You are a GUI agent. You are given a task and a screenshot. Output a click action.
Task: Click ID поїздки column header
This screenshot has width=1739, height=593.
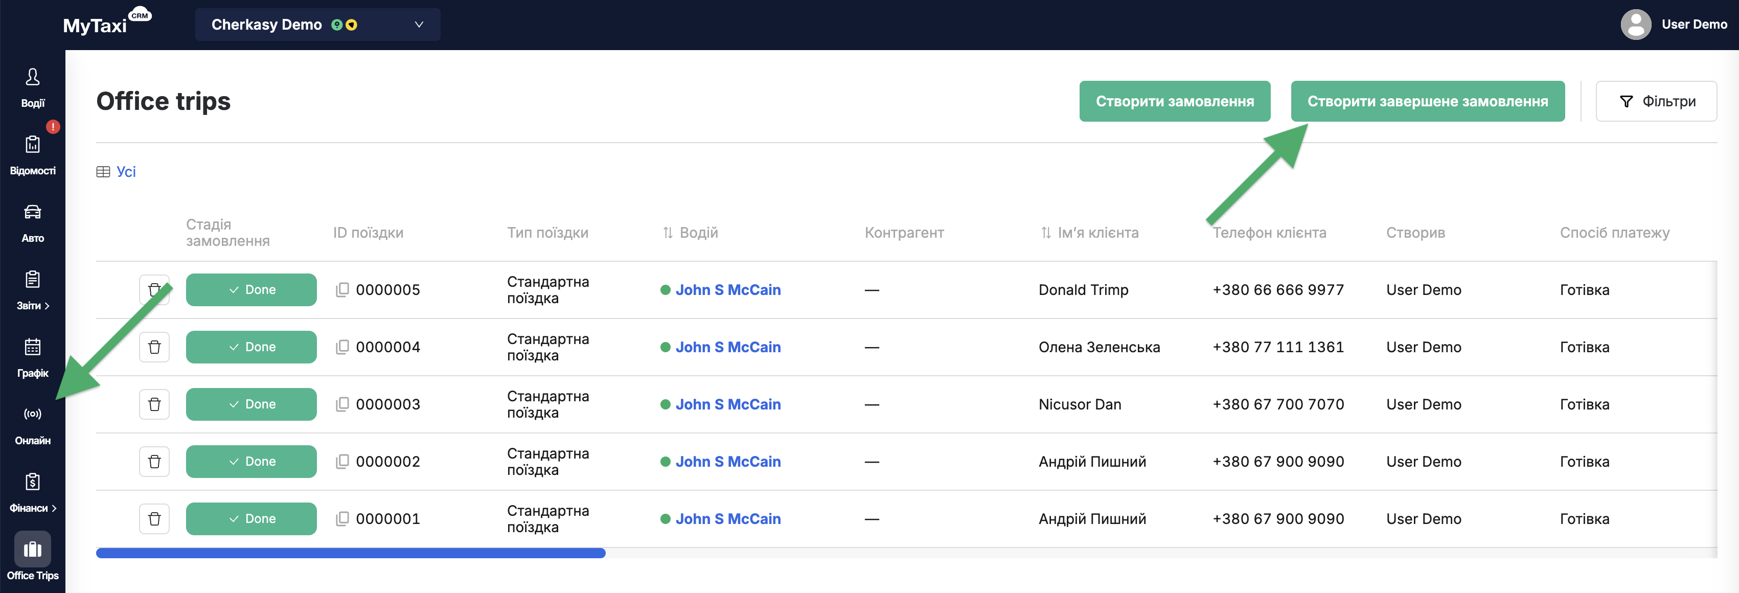tap(368, 232)
